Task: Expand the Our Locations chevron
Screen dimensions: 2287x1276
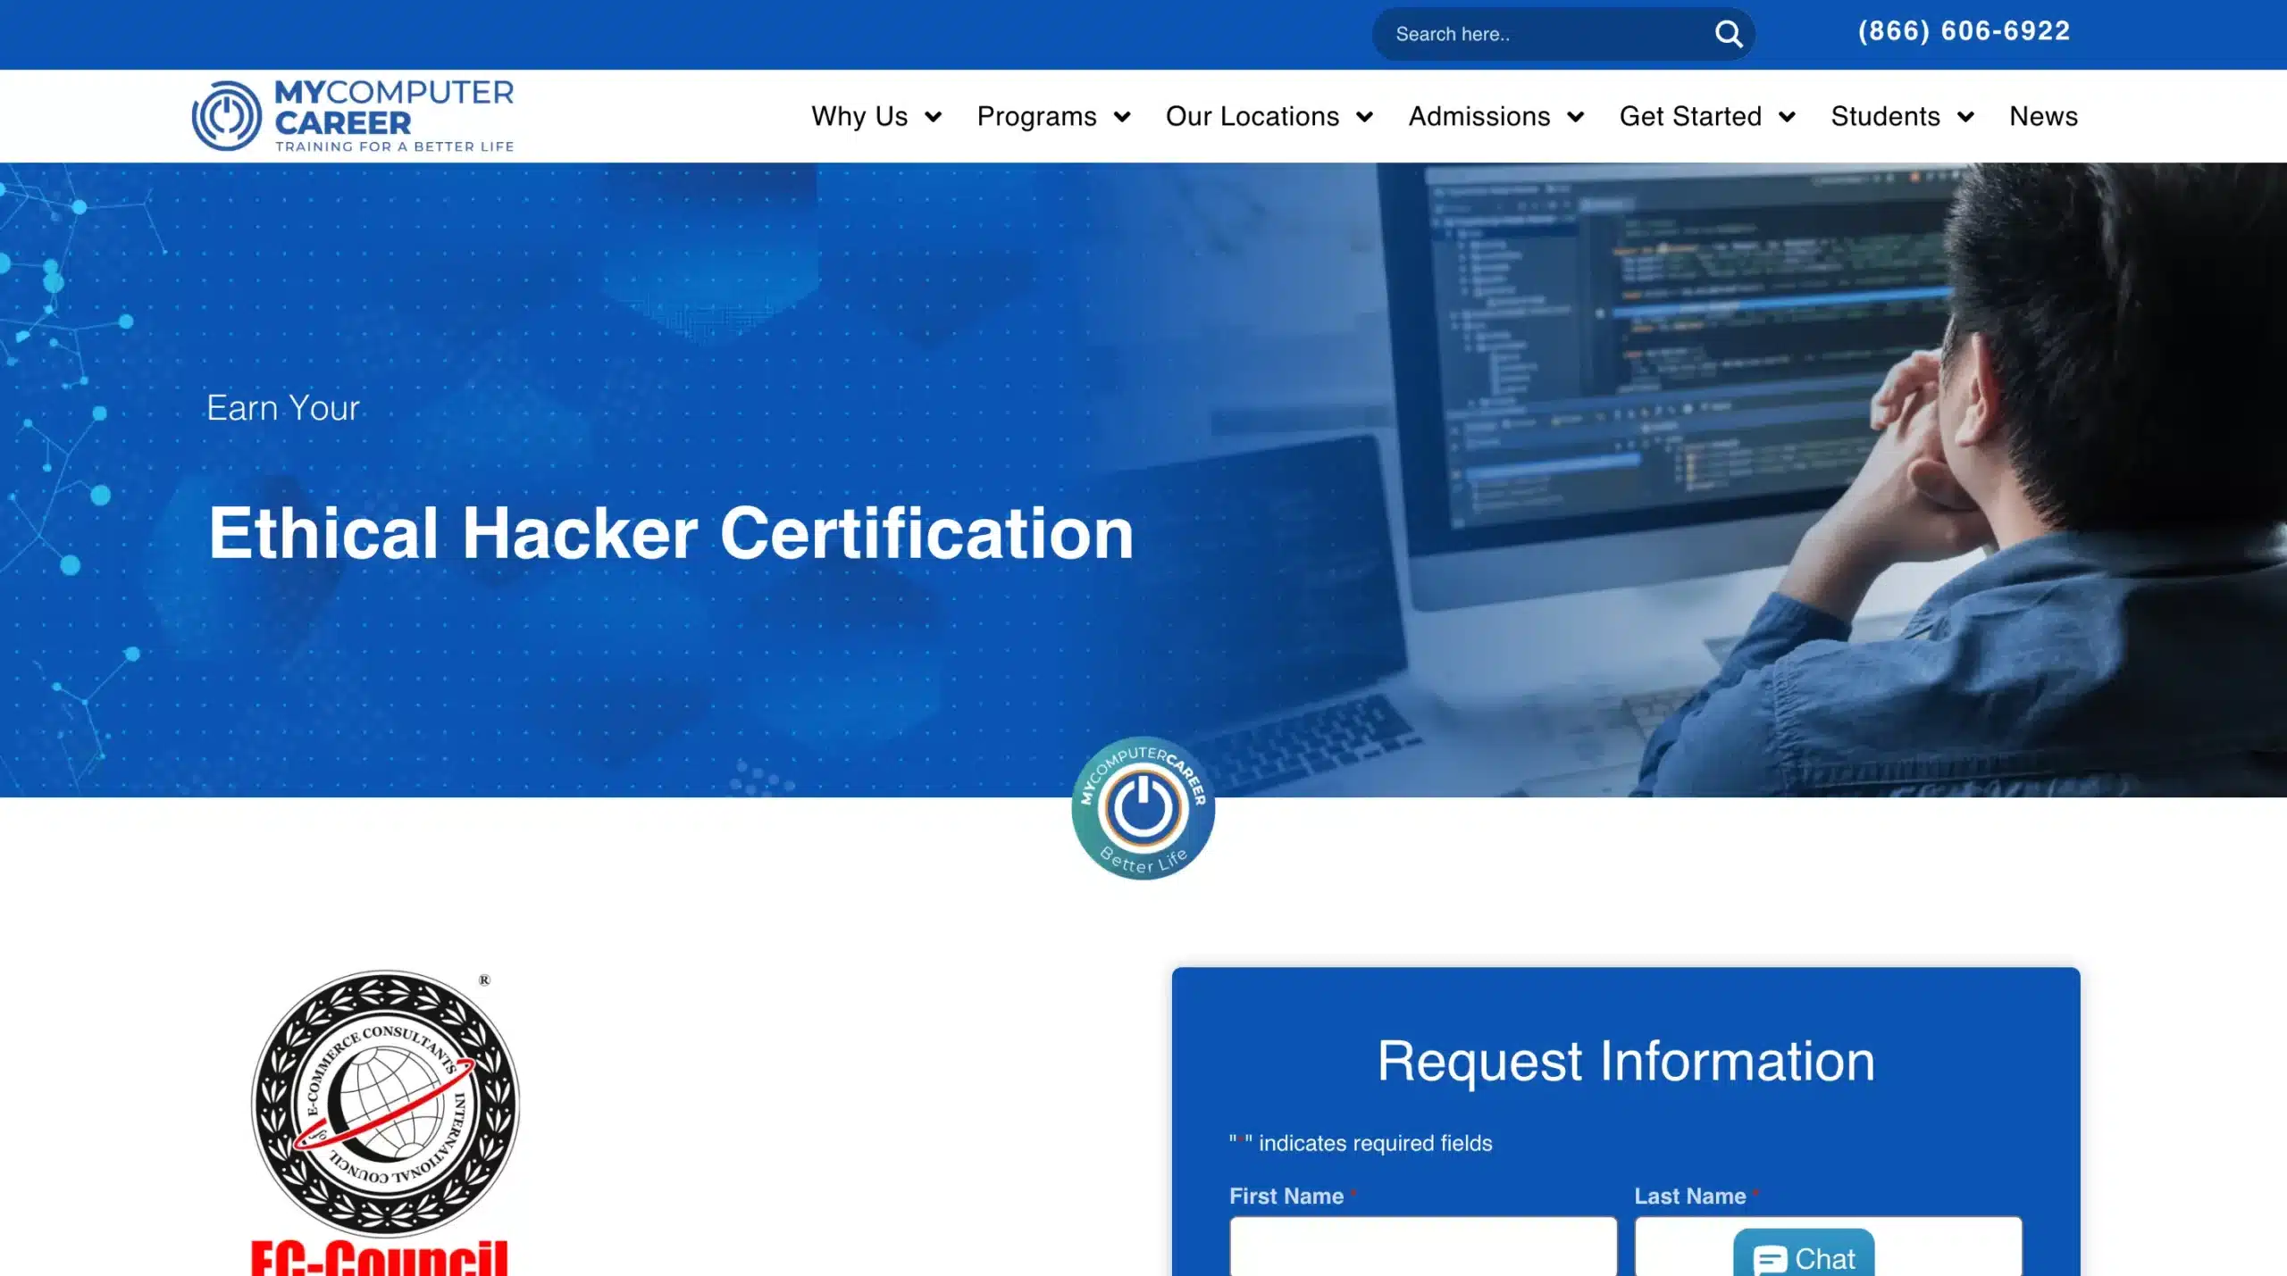Action: [1364, 117]
